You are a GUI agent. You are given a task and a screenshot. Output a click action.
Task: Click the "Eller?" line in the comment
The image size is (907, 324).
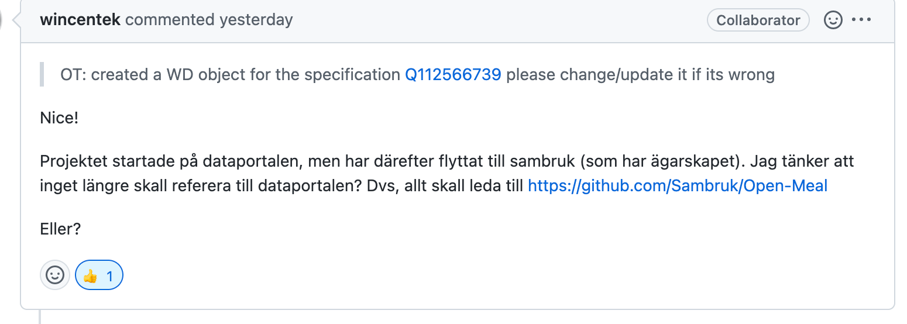(60, 229)
